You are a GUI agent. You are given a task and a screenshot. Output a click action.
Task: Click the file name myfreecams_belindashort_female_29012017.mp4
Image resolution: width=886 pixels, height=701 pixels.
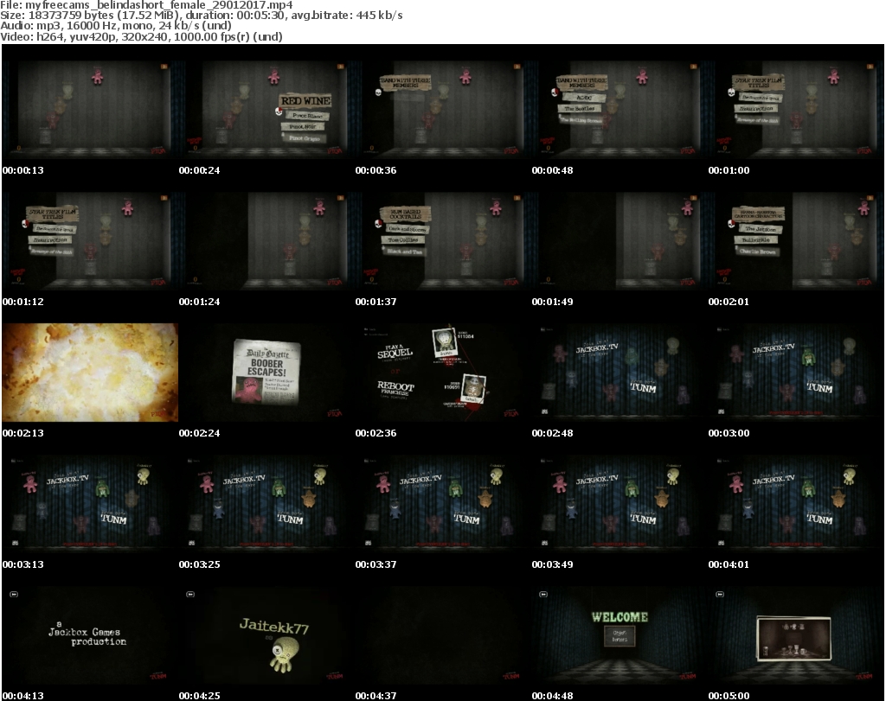pyautogui.click(x=159, y=5)
